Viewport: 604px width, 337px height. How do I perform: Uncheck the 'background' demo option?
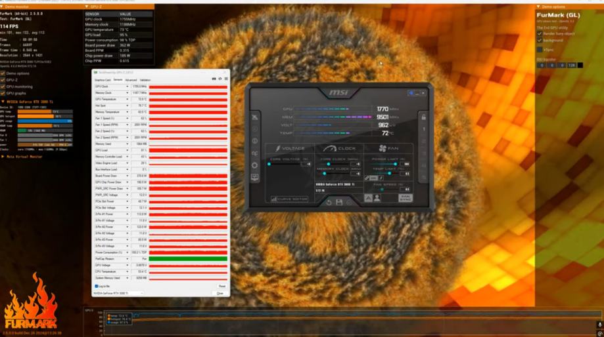click(x=540, y=41)
